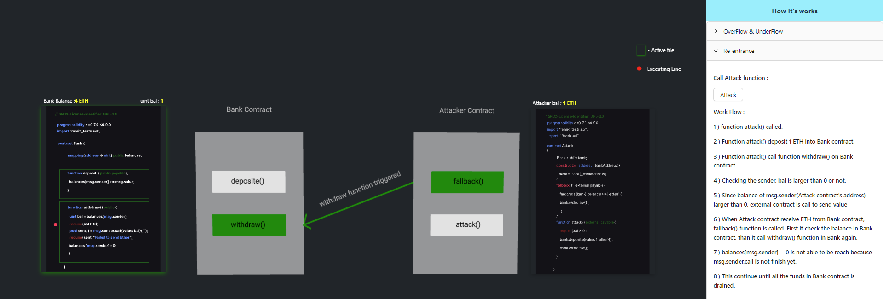Click the withdraw function triggered arrow label
Viewport: 883px width, 299px height.
(x=360, y=189)
